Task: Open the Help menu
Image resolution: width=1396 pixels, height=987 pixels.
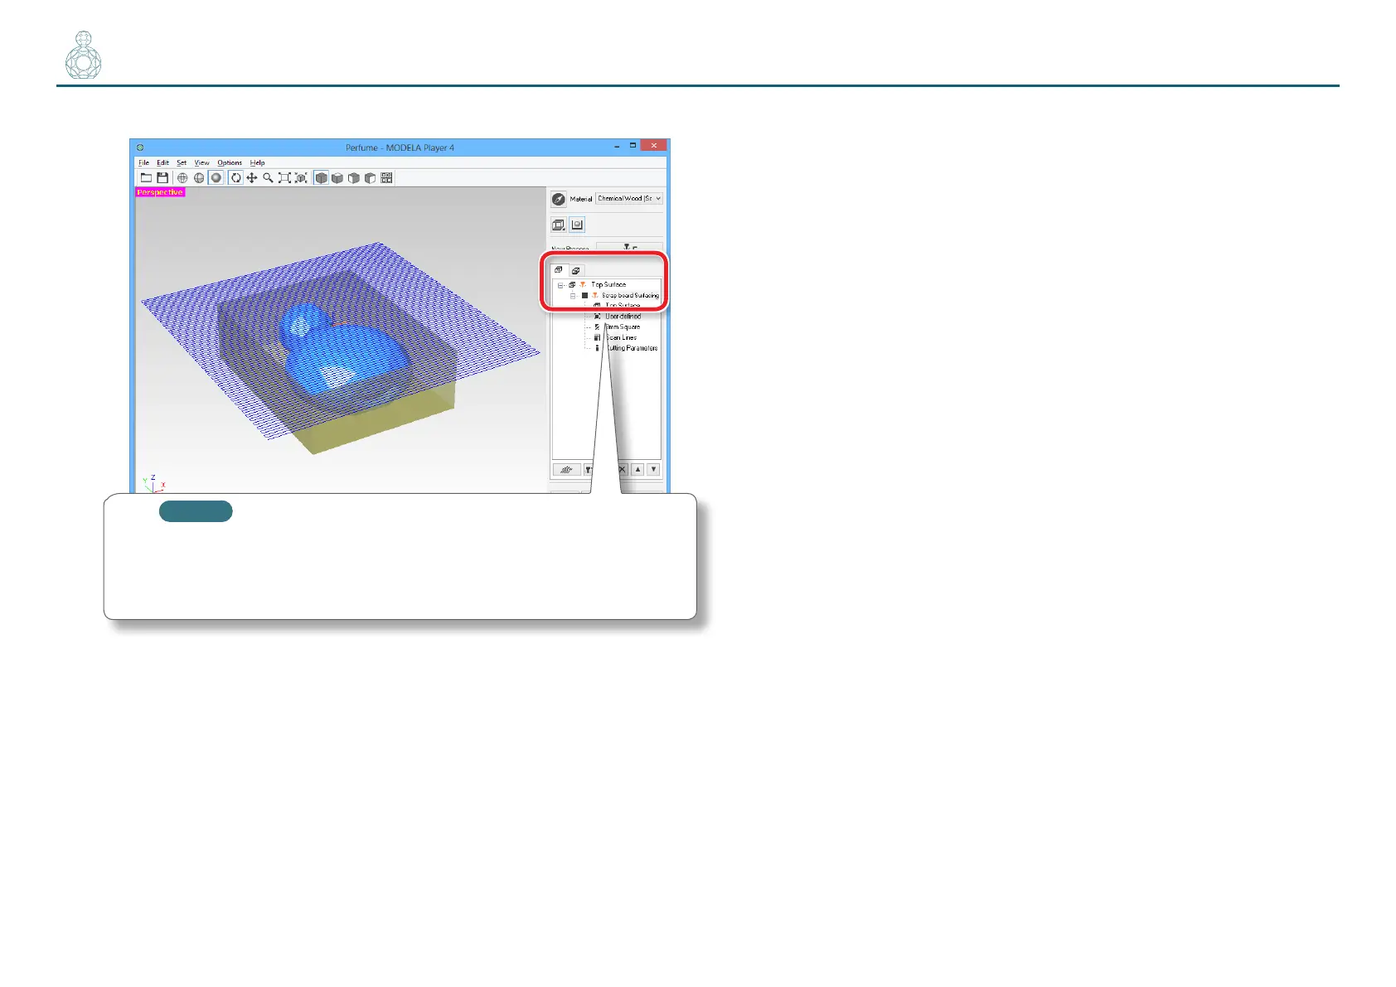Action: click(257, 163)
